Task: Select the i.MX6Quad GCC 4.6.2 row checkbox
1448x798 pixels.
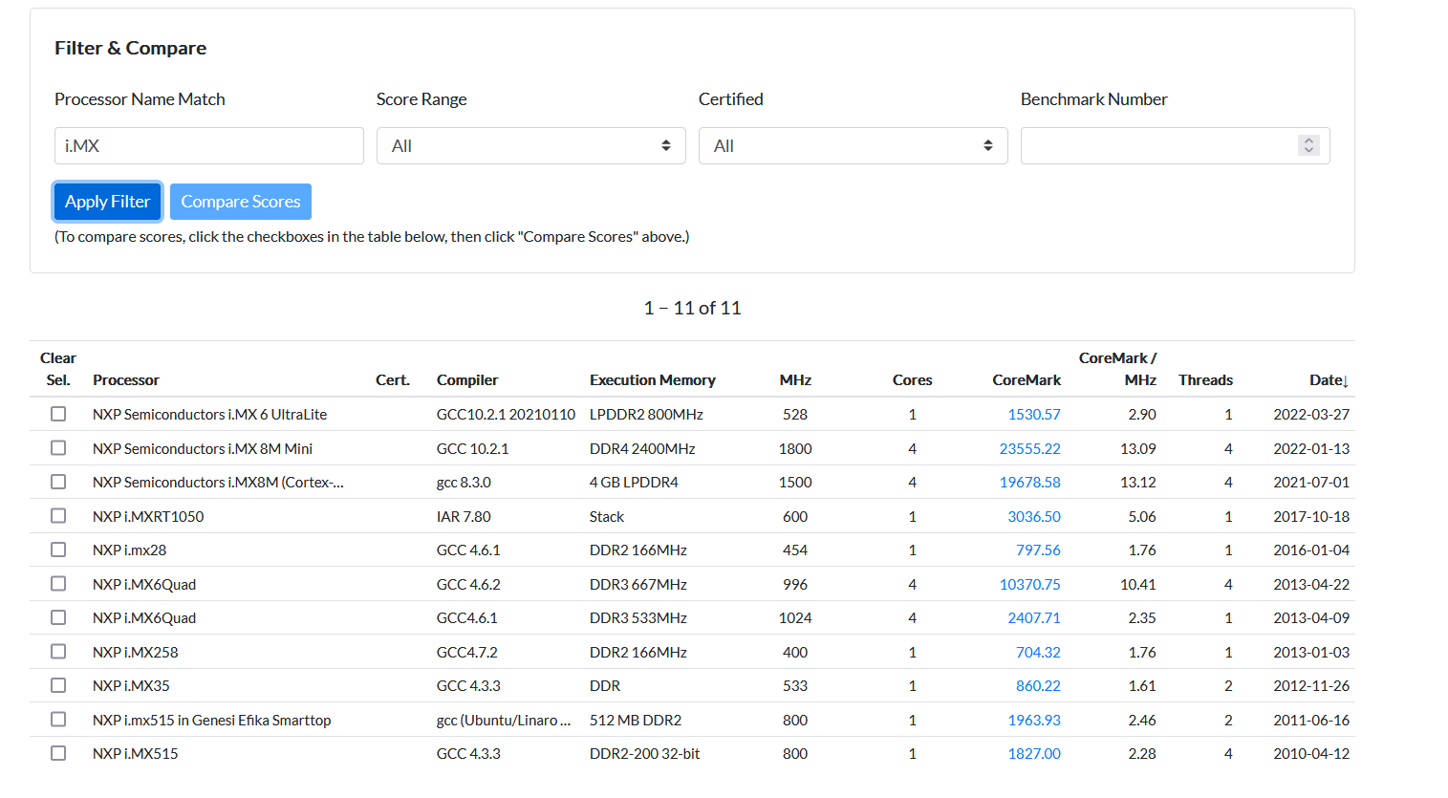Action: point(58,583)
